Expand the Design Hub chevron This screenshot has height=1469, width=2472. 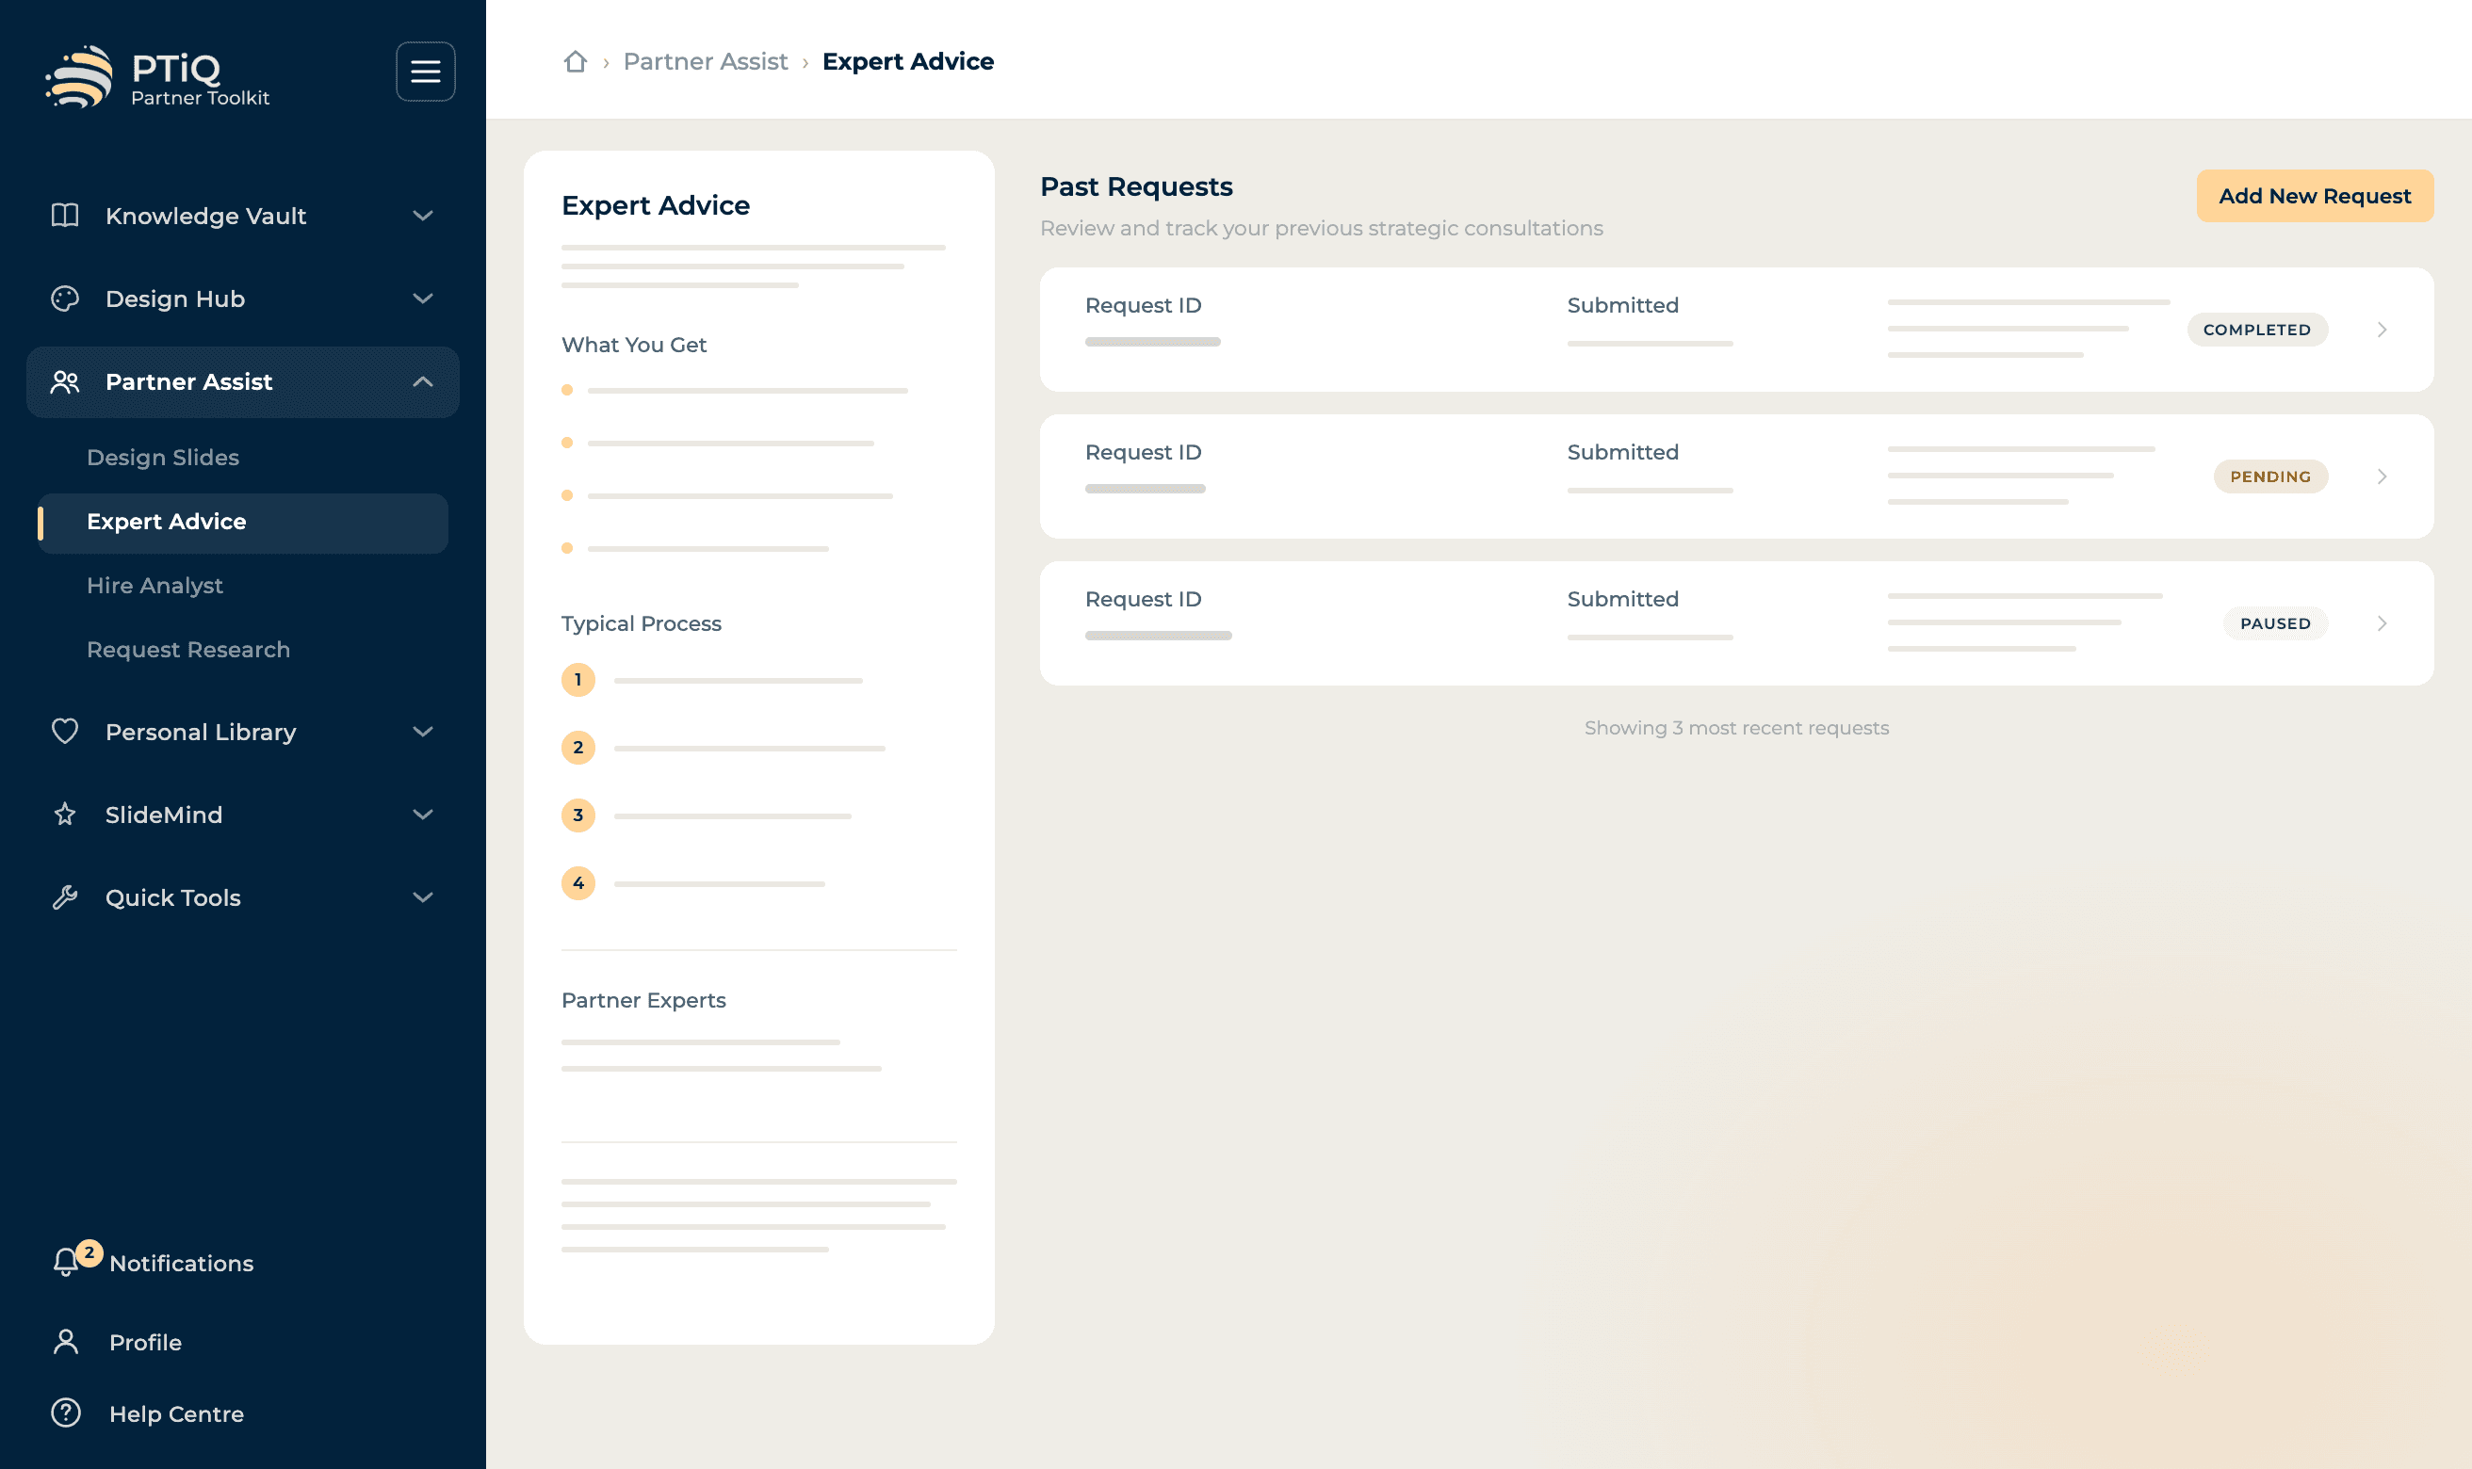pyautogui.click(x=423, y=299)
